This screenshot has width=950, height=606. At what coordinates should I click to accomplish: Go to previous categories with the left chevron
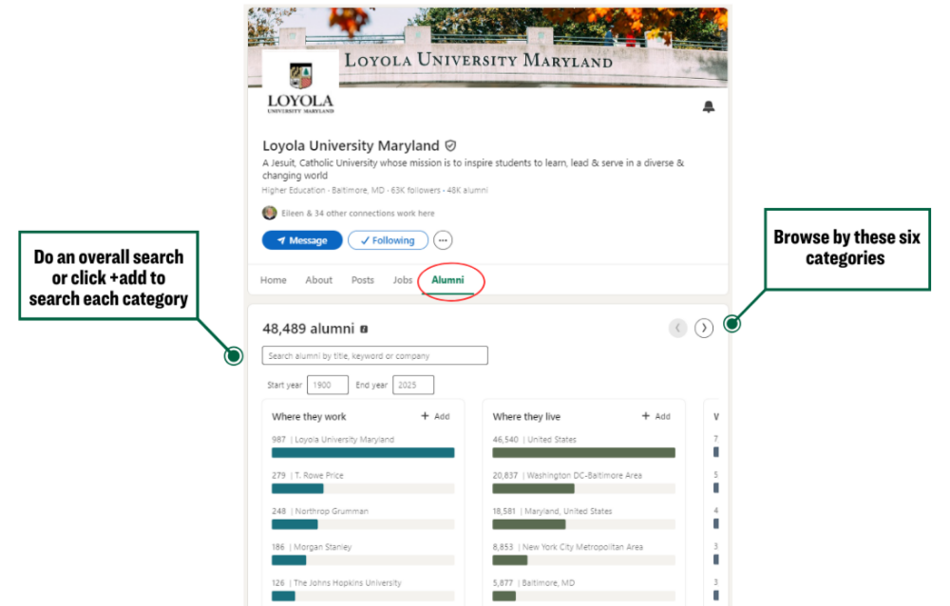tap(677, 328)
